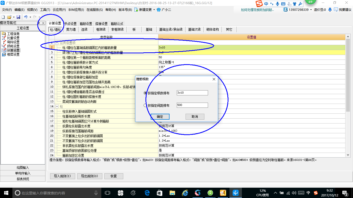Open Microsoft Store from the taskbar
This screenshot has width=353, height=198.
pyautogui.click(x=159, y=193)
